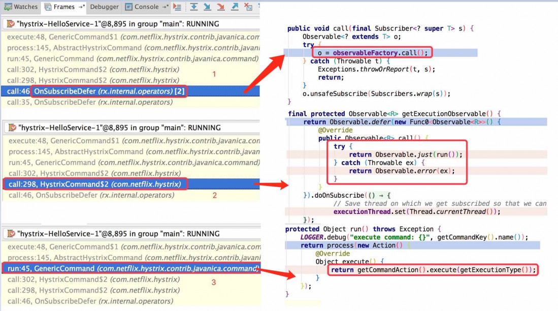Click the Step Over debugger icon

pyautogui.click(x=194, y=7)
